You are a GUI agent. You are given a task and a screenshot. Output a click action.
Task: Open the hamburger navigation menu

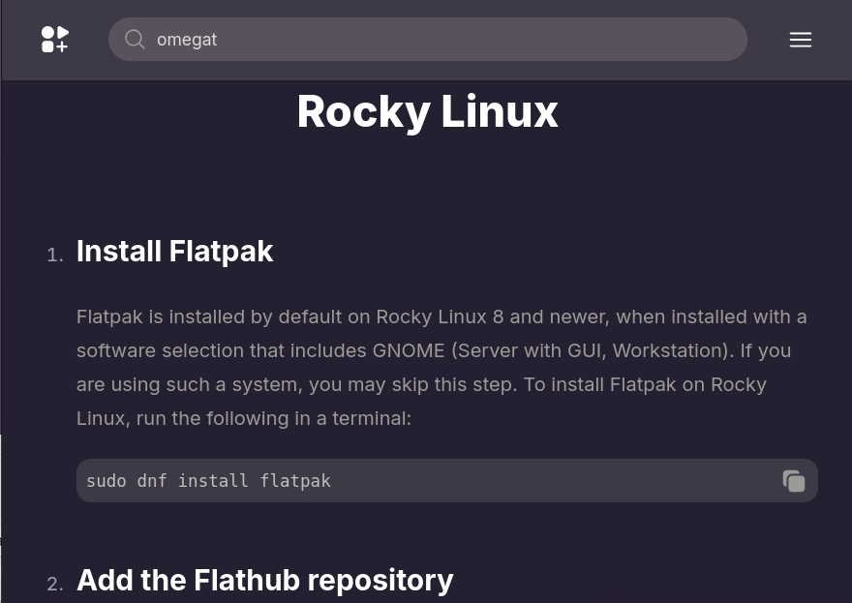click(800, 40)
